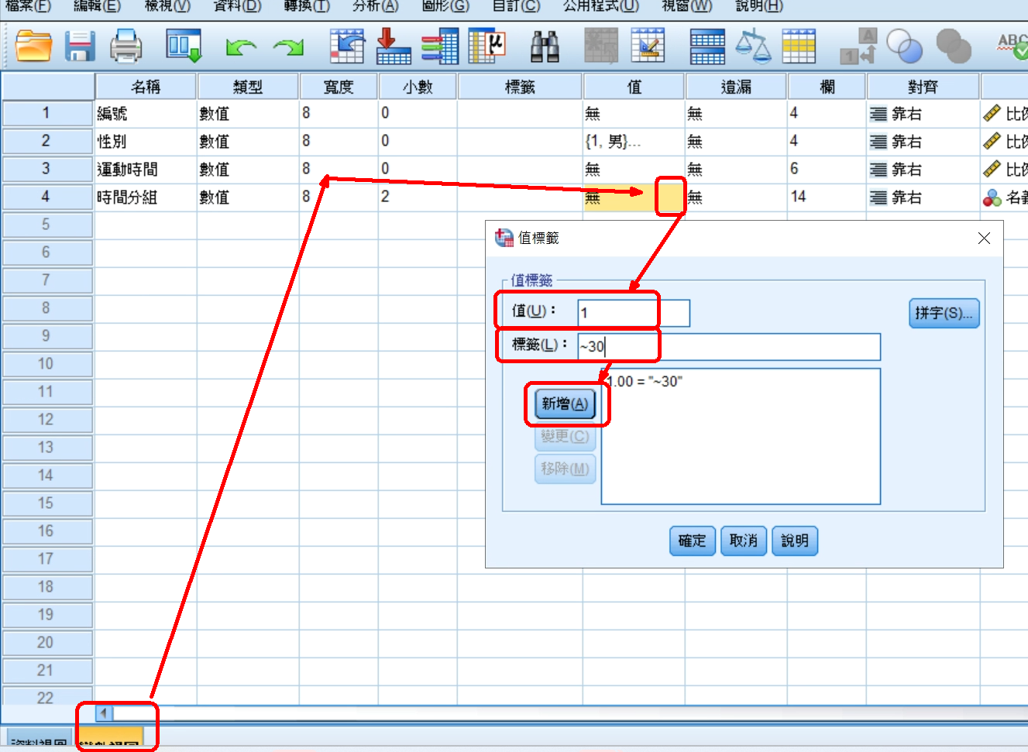Click the Weight Cases balance scale icon
The width and height of the screenshot is (1028, 752).
[x=752, y=46]
